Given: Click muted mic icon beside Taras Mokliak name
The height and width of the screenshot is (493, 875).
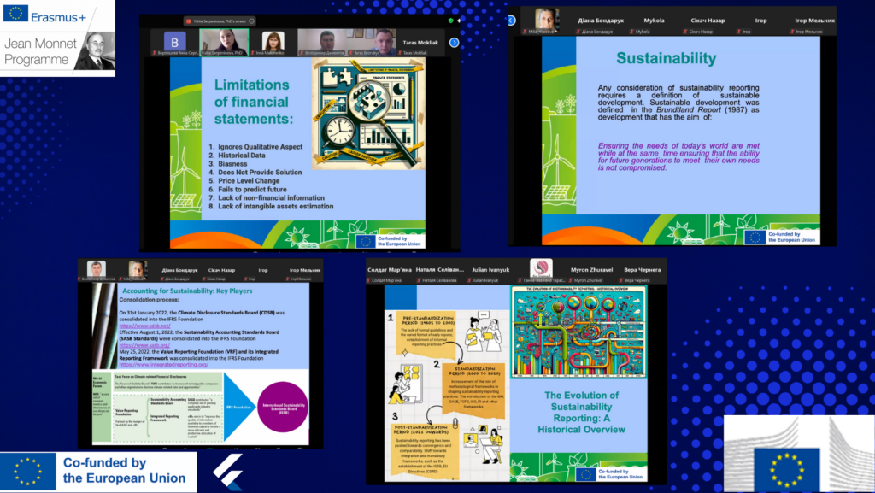Looking at the screenshot, I should click(400, 53).
